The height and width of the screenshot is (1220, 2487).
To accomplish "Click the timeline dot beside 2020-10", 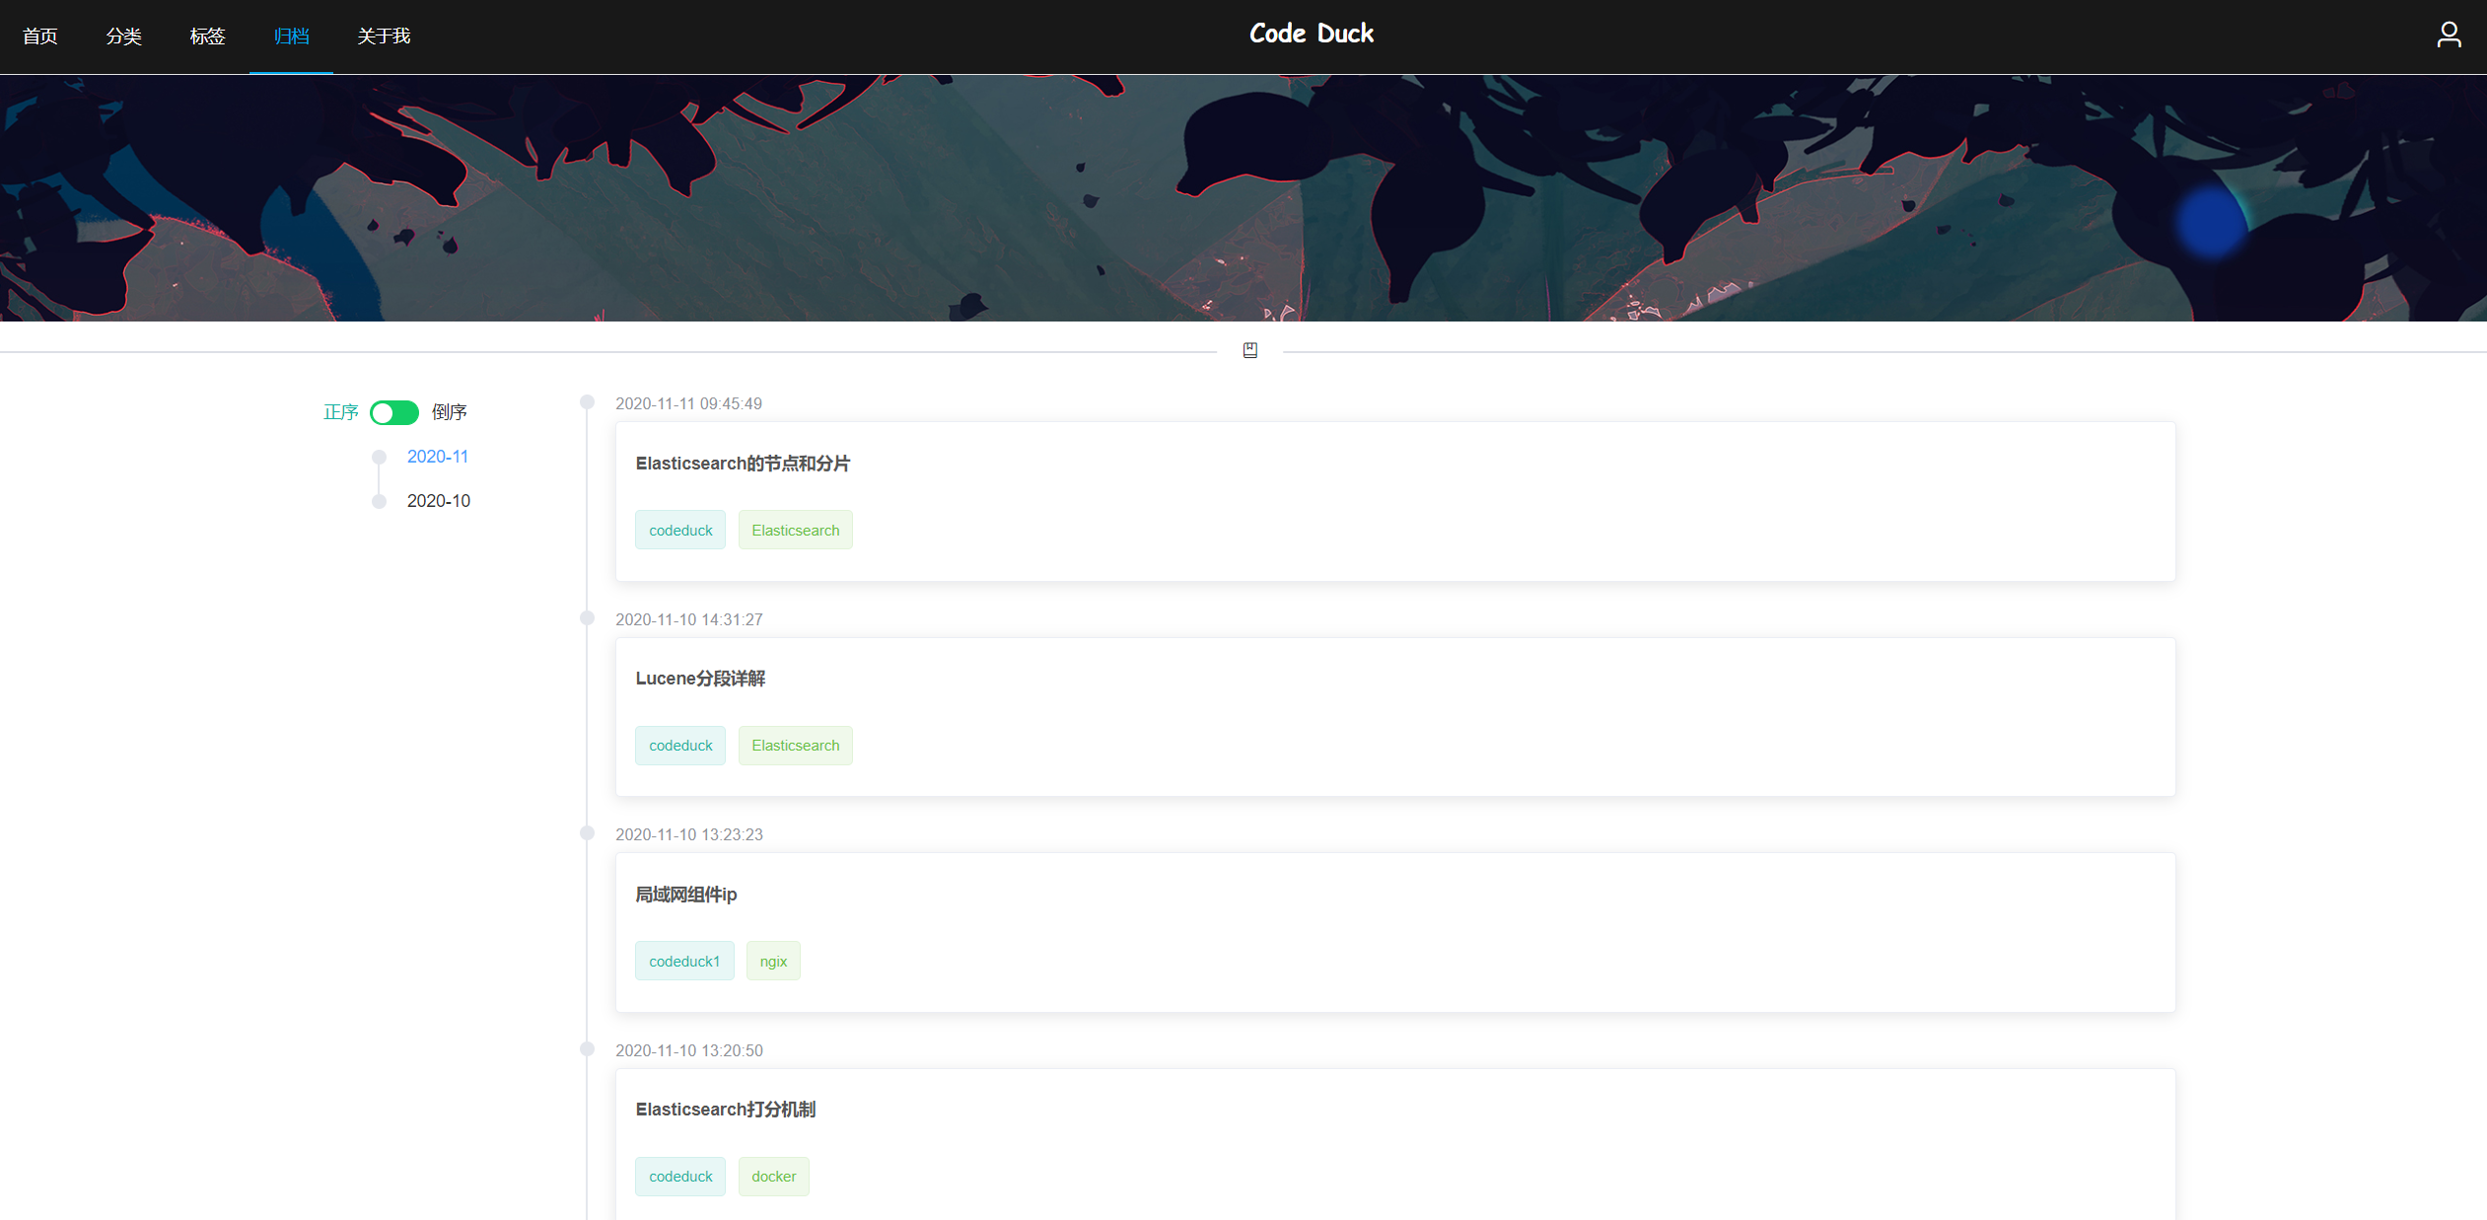I will coord(379,501).
